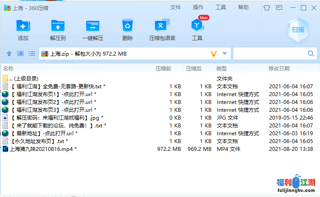320x197 pixels.
Task: Switch to thumbnail icon view mode
Action: point(20,53)
